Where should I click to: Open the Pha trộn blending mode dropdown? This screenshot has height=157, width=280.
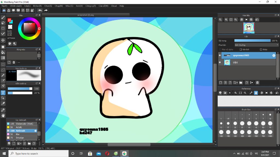coord(256,45)
